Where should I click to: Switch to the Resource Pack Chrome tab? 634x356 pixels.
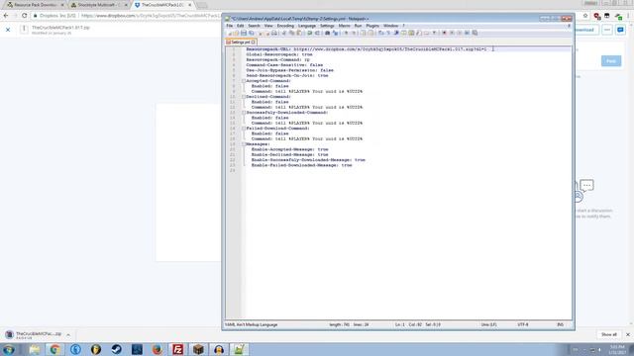pyautogui.click(x=35, y=5)
